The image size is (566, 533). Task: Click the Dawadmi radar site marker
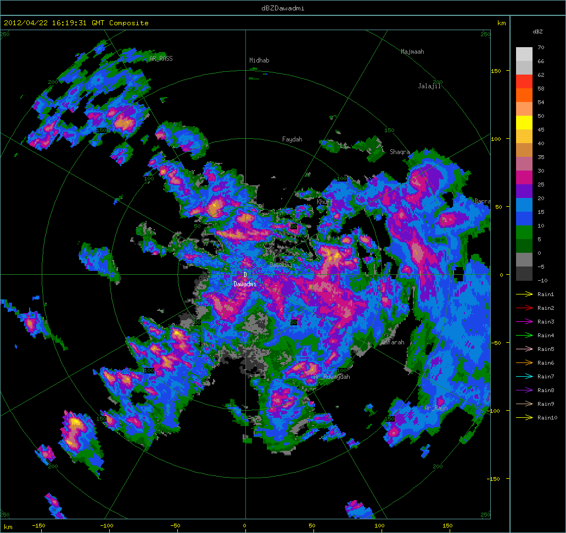pos(245,275)
